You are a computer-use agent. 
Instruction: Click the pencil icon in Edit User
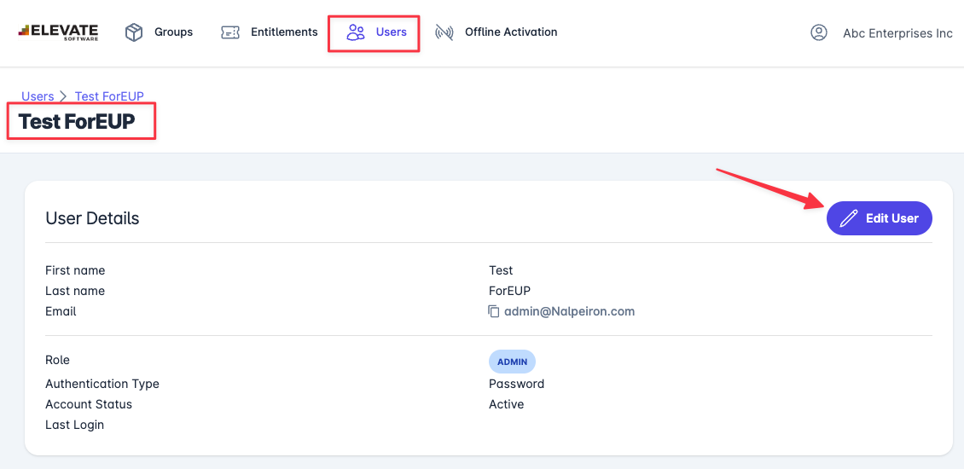point(848,218)
